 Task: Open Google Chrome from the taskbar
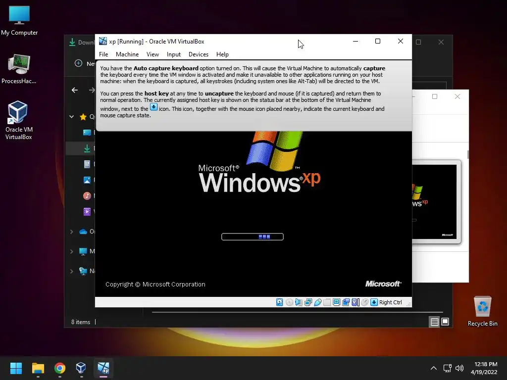[x=60, y=368]
